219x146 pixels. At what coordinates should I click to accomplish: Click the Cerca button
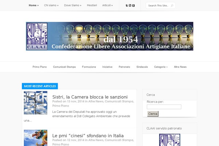153,114
